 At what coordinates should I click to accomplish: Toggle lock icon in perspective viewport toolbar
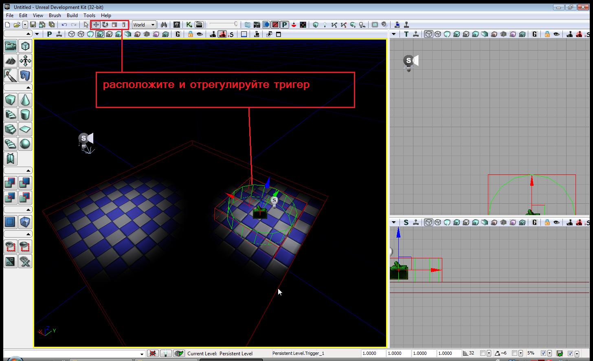[190, 34]
